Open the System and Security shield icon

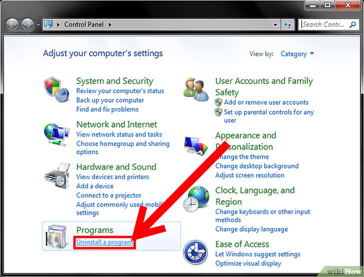(x=56, y=89)
